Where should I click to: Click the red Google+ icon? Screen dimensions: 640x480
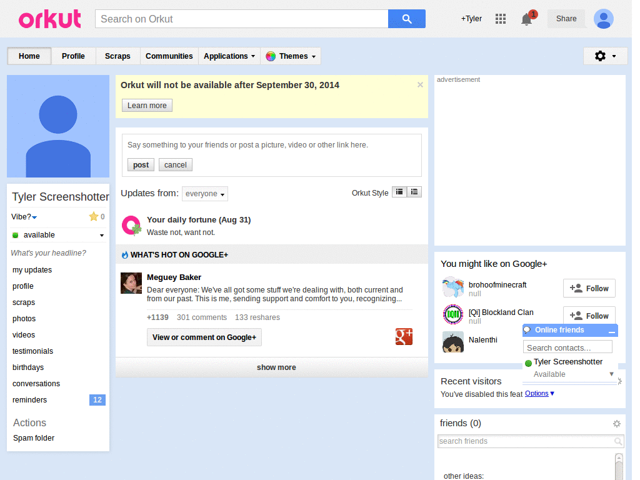pyautogui.click(x=404, y=337)
